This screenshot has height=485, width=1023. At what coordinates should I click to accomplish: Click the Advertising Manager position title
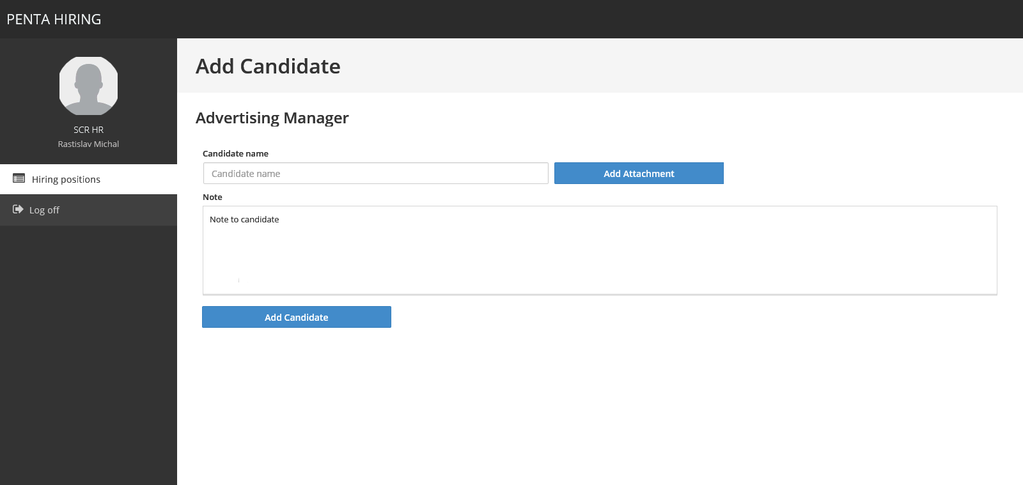coord(272,118)
